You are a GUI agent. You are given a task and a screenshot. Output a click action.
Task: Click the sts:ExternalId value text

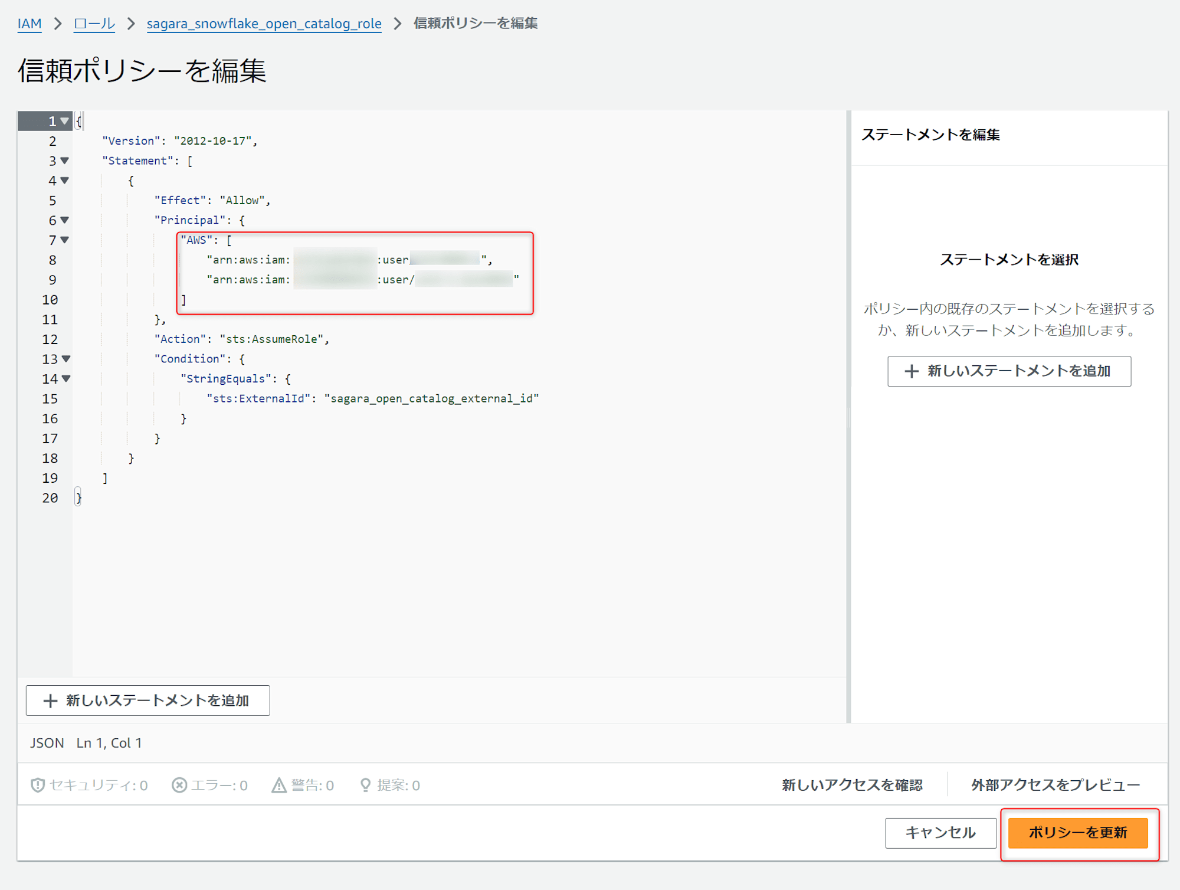click(x=431, y=399)
